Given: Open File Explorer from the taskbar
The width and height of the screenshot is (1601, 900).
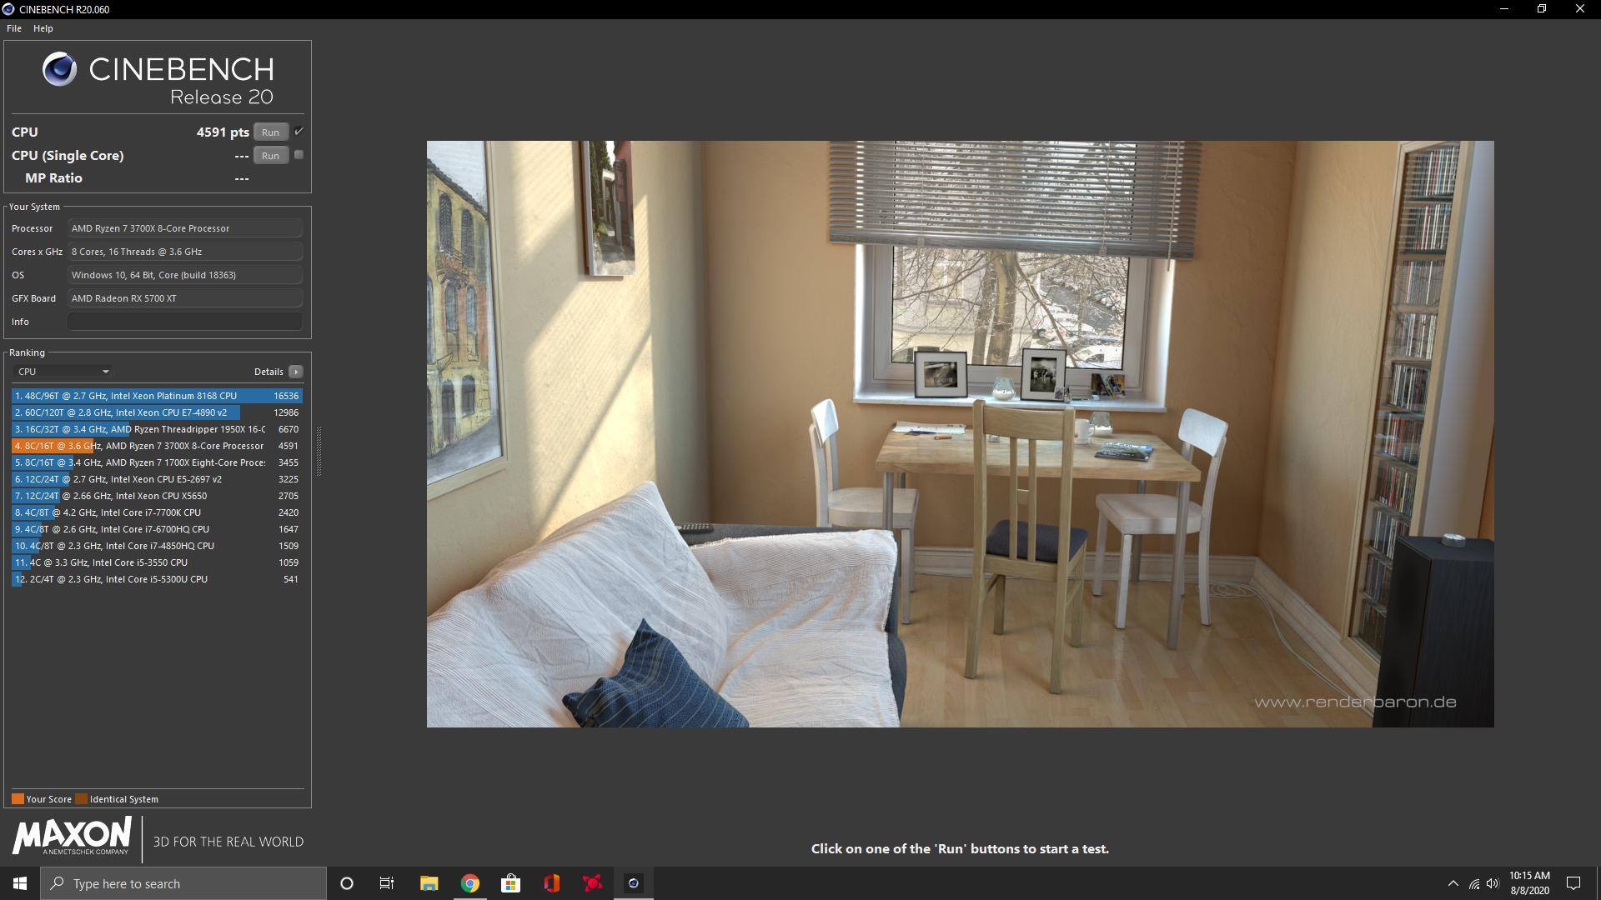Looking at the screenshot, I should (429, 883).
